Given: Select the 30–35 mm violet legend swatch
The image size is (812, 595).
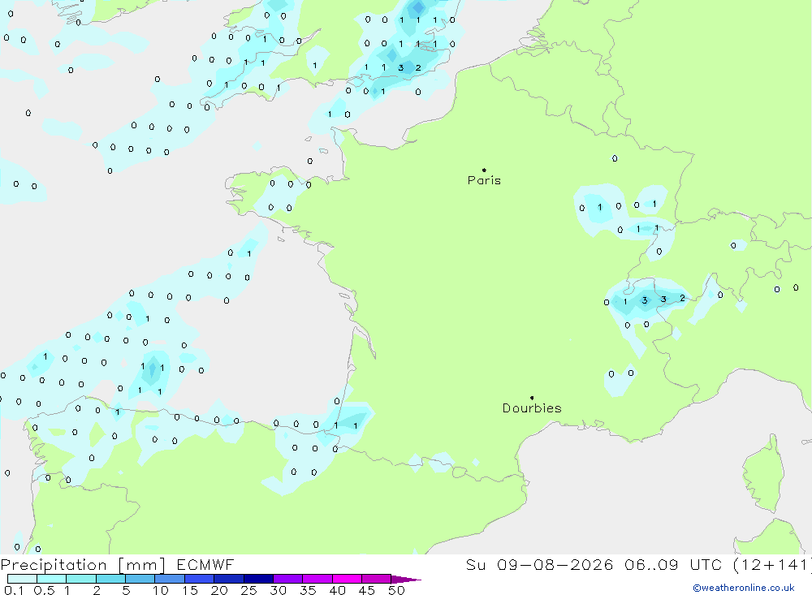Looking at the screenshot, I should tap(287, 579).
